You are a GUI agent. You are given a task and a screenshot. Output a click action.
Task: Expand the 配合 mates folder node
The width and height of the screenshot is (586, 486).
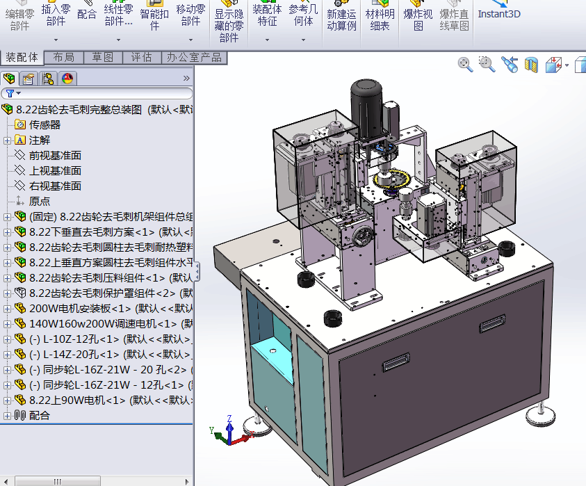tap(7, 416)
